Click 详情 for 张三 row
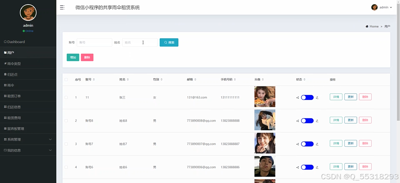 pos(336,97)
